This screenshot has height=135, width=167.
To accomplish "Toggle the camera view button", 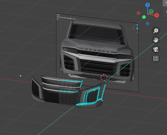I will point(156,49).
